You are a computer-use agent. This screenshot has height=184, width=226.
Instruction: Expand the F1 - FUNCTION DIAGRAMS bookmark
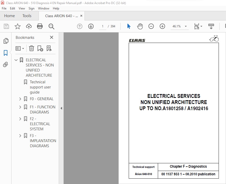point(20,107)
